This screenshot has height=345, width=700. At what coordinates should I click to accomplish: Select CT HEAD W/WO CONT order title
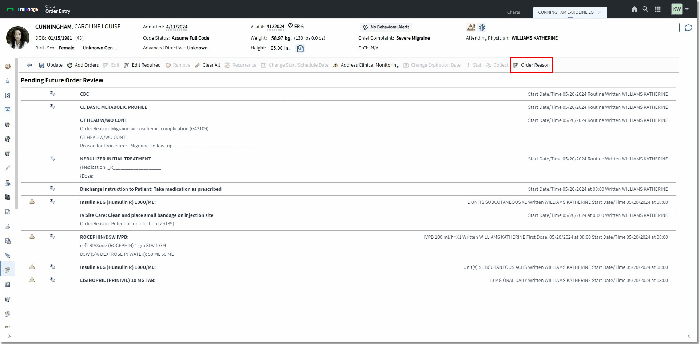pos(104,120)
